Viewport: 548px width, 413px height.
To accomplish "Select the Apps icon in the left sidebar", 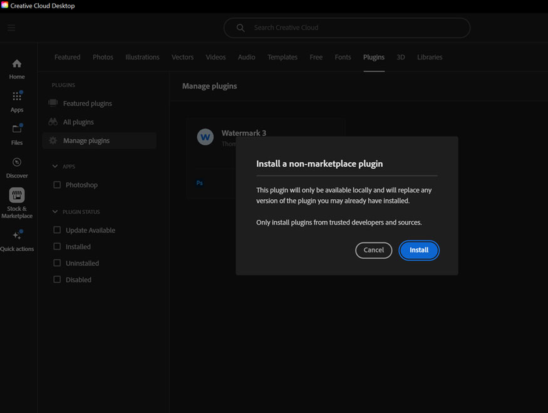I will [16, 99].
